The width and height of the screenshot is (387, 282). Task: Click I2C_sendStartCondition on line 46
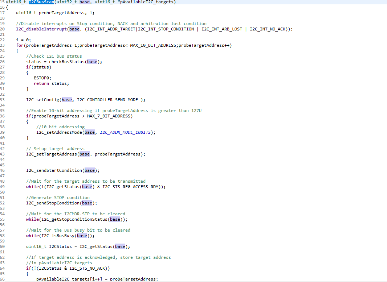[x=54, y=170]
